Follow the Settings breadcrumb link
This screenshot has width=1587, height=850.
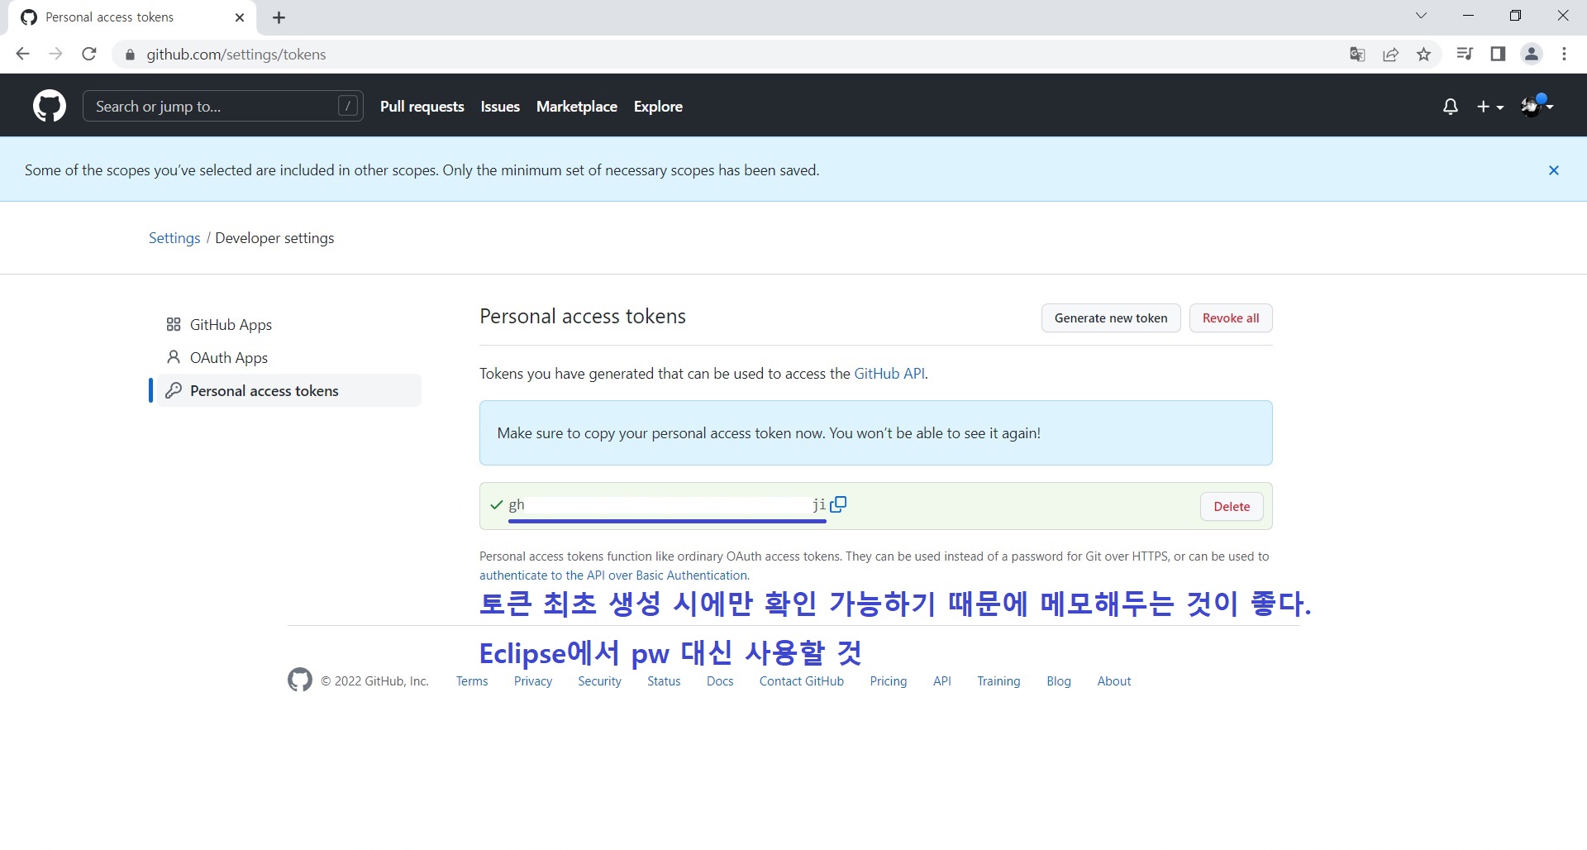174,238
